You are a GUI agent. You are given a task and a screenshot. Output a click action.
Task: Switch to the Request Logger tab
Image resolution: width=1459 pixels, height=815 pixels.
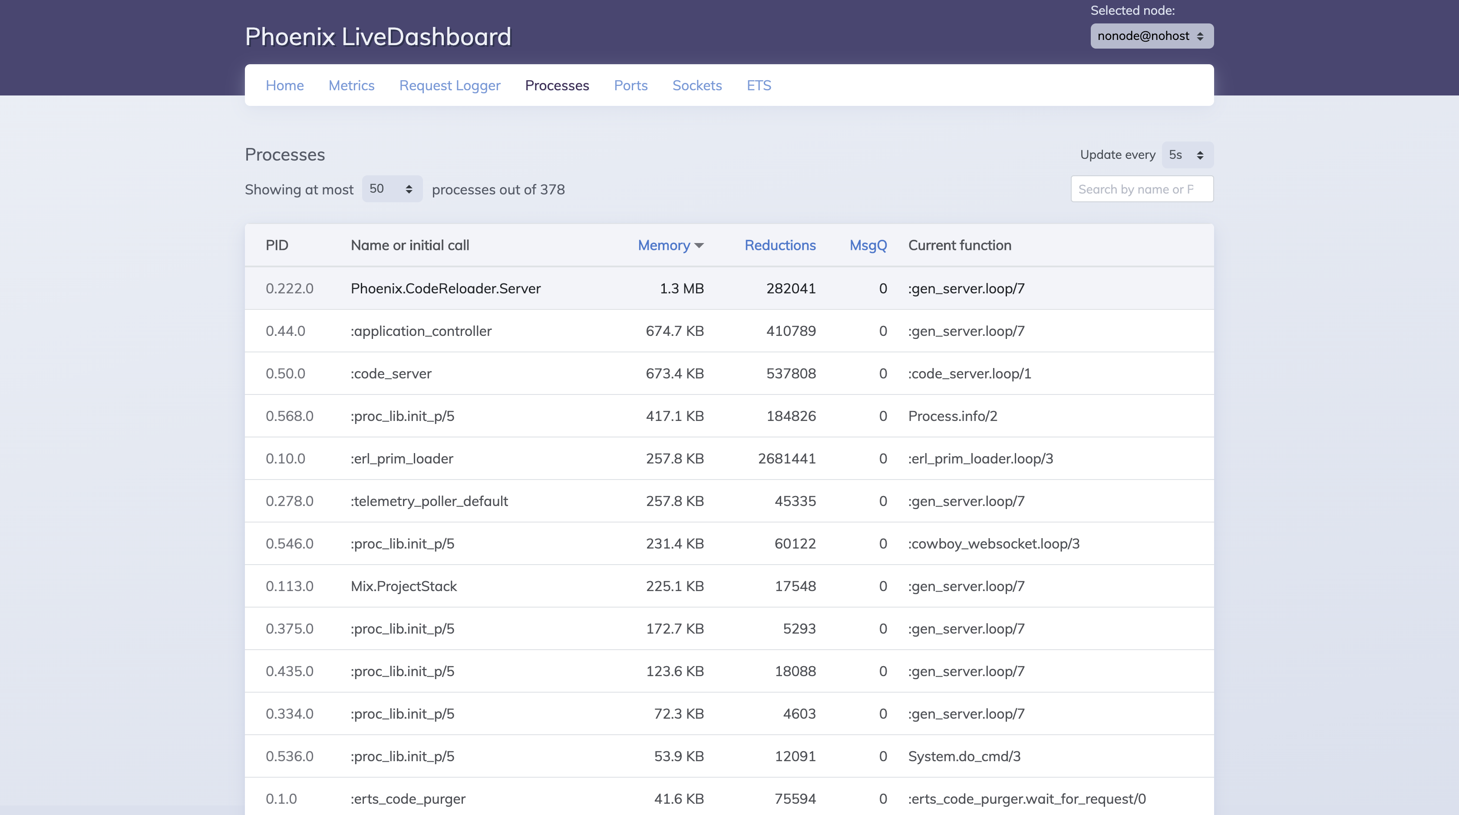(x=450, y=85)
